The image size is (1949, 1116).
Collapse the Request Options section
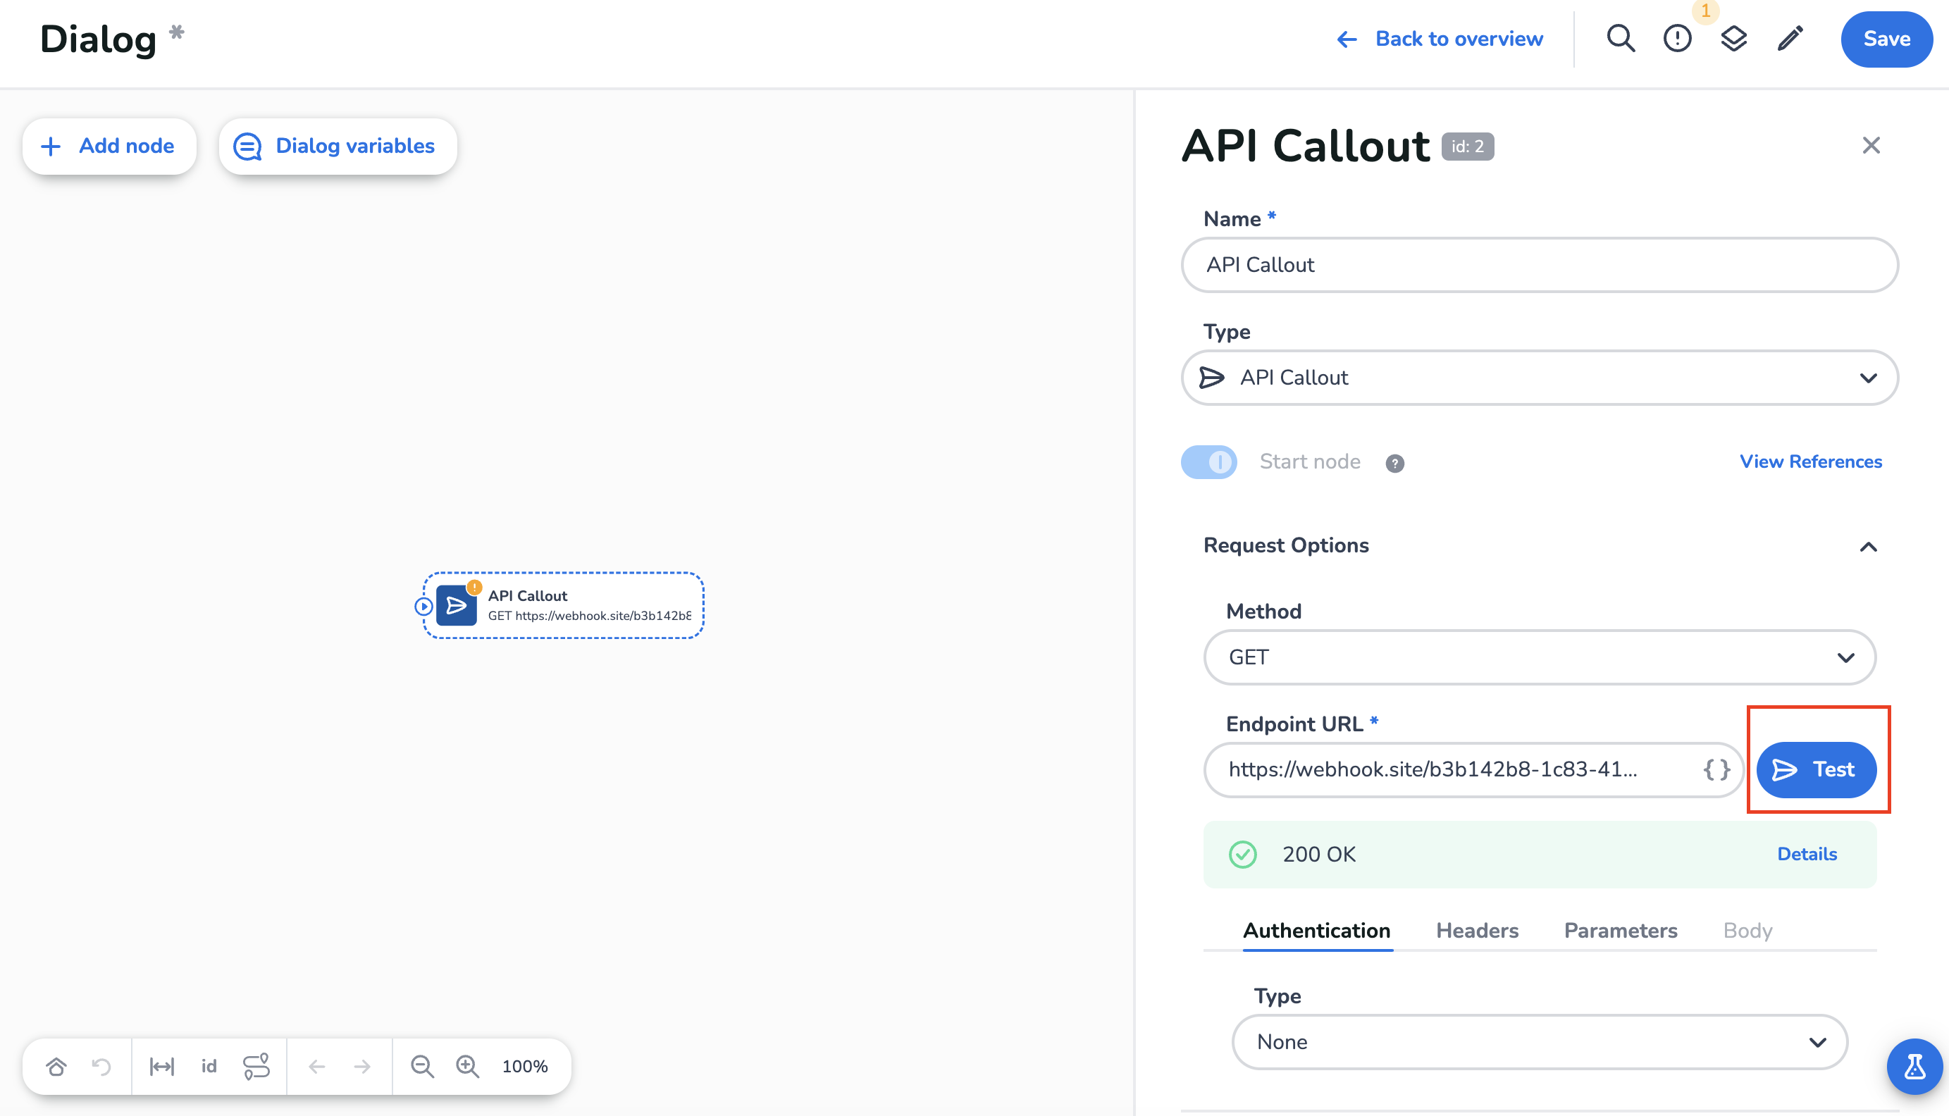[1868, 547]
